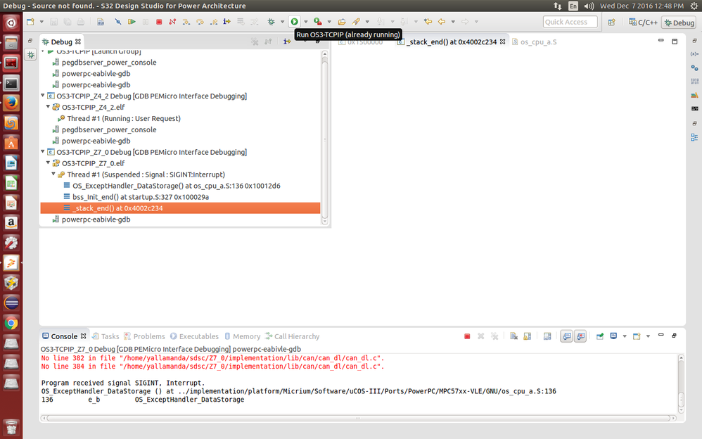Viewport: 702px width, 439px height.
Task: Resume execution with the Resume icon
Action: click(132, 22)
